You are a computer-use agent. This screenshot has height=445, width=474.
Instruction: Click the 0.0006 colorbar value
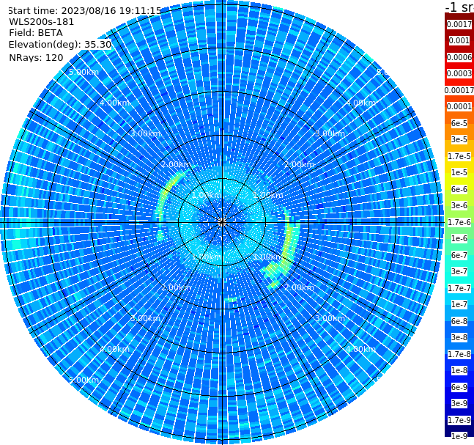click(x=459, y=57)
